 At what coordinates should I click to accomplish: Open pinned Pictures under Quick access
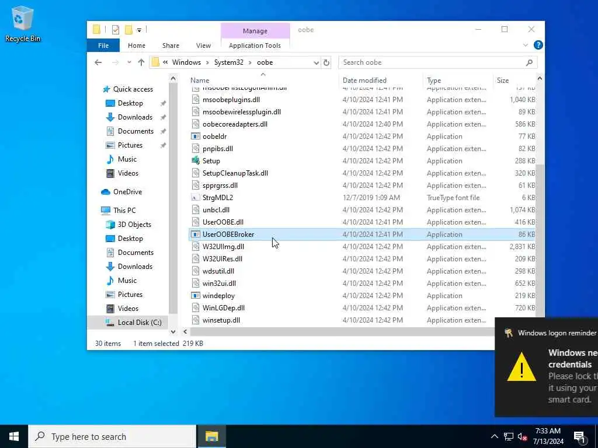click(130, 145)
